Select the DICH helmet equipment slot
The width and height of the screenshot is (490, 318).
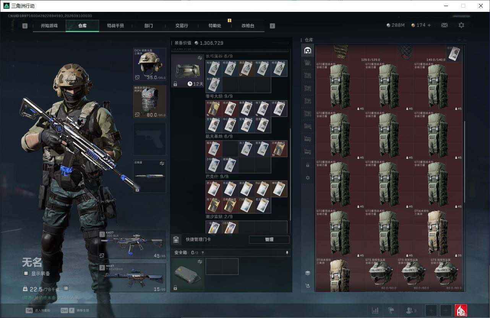point(149,64)
